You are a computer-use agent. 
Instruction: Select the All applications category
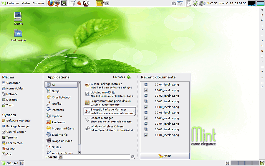[61, 85]
